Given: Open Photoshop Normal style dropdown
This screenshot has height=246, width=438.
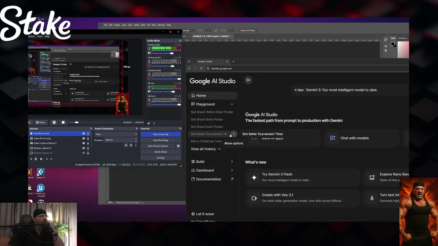Looking at the screenshot, I should pos(189,30).
